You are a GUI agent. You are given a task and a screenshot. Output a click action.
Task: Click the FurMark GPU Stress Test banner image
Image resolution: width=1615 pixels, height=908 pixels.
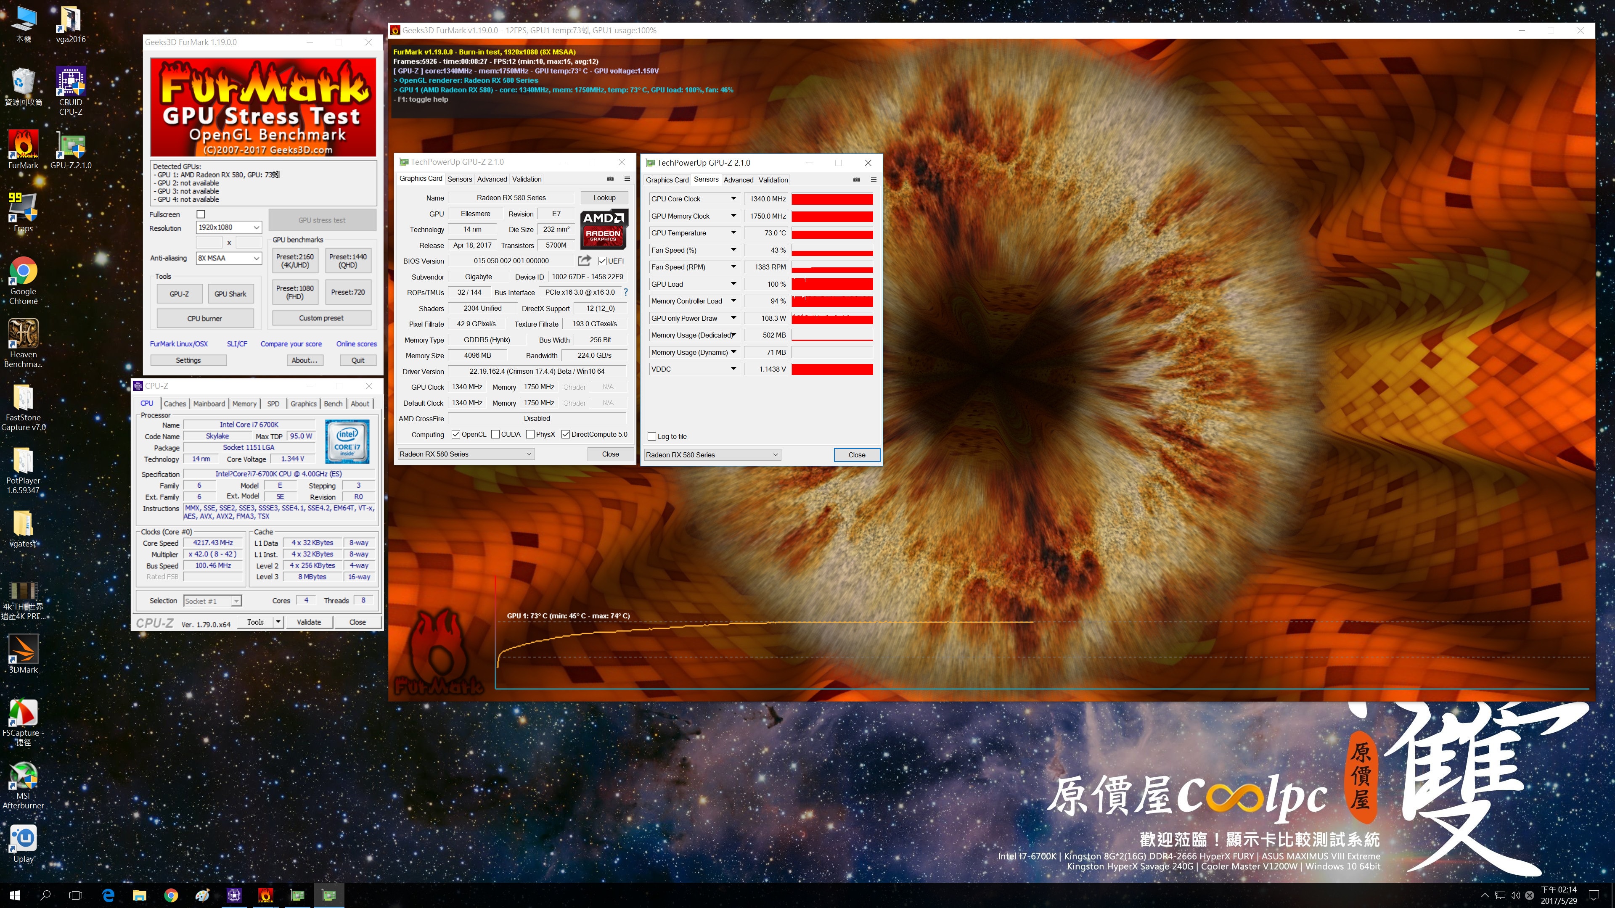pos(263,107)
